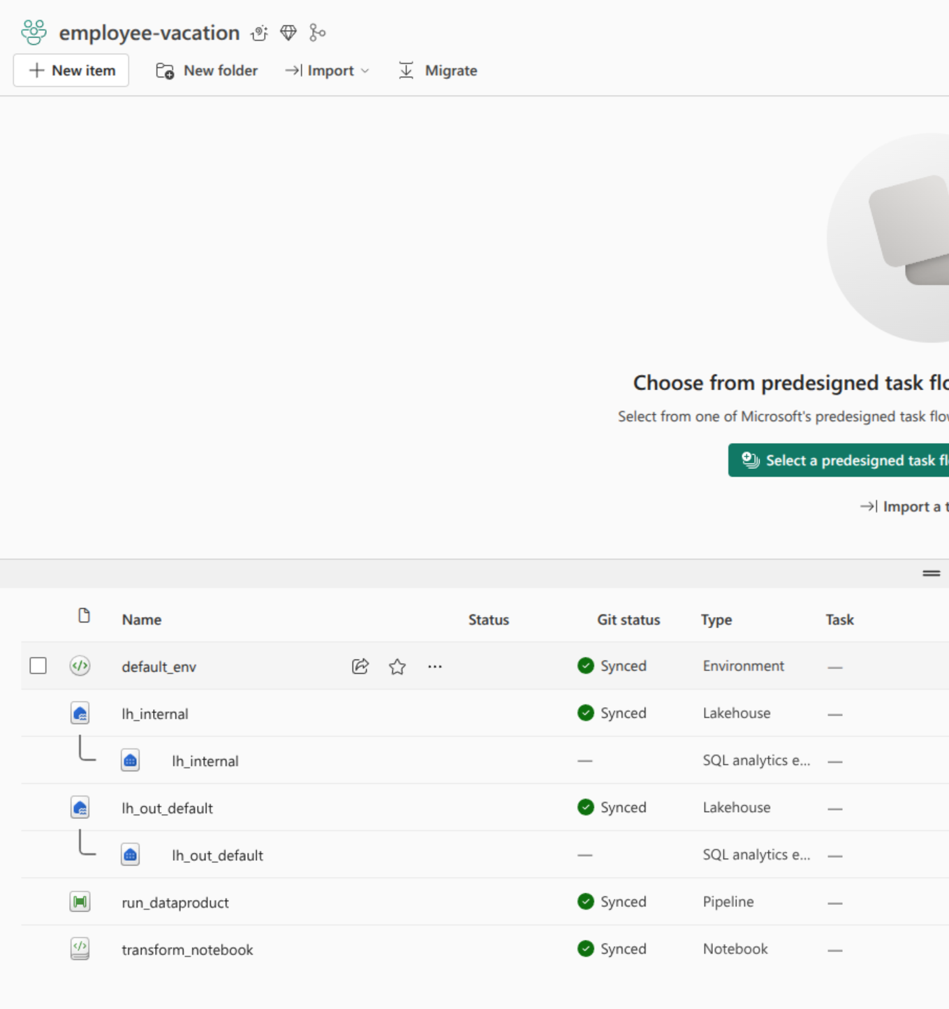Tick the default_env row checkbox
This screenshot has height=1009, width=949.
[x=38, y=666]
